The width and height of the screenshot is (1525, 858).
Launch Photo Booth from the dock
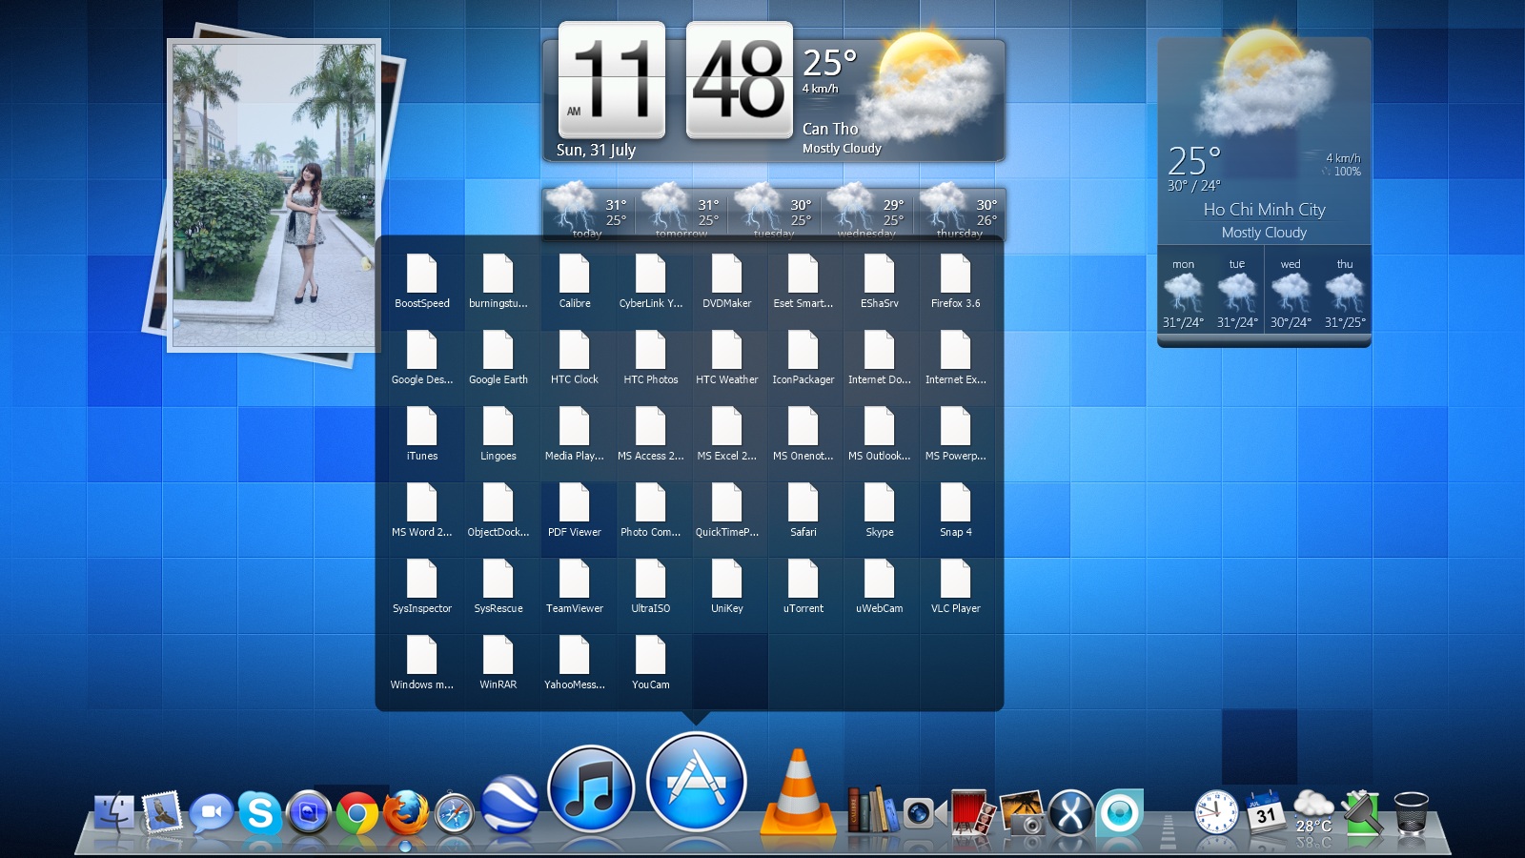[972, 813]
